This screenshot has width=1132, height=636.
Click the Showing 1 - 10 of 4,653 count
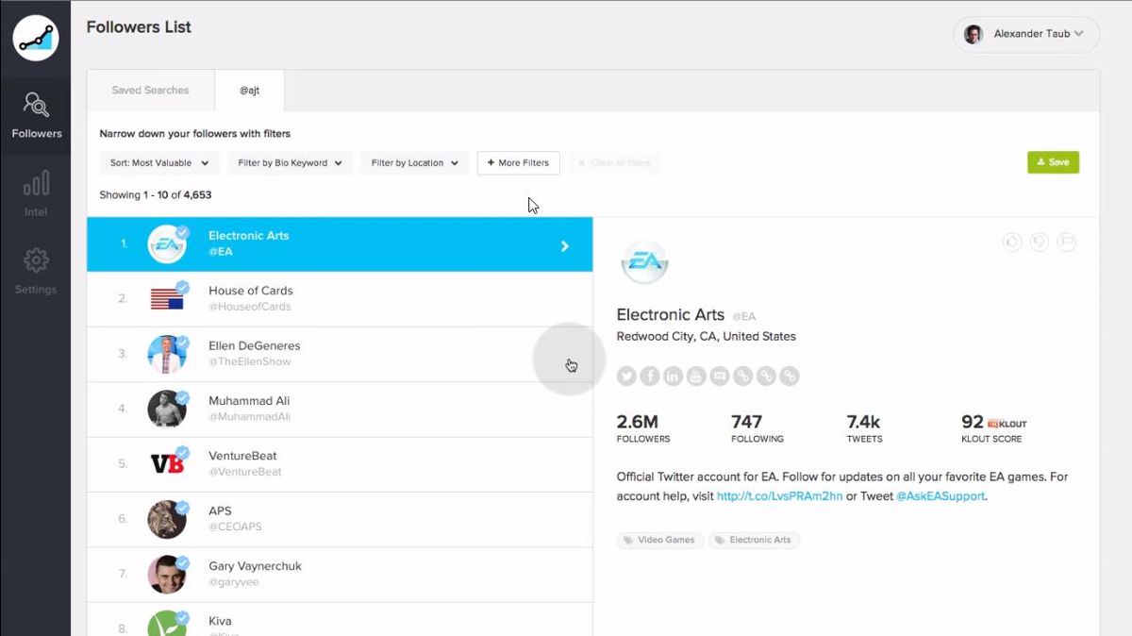(156, 195)
